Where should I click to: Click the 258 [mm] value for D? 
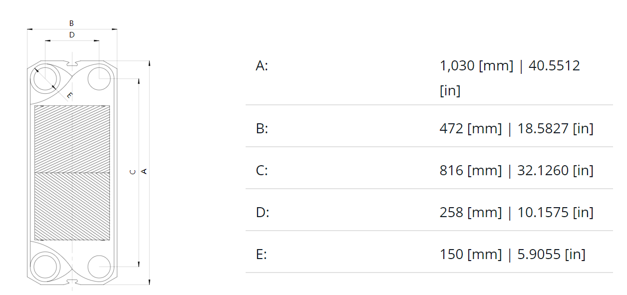pyautogui.click(x=471, y=213)
